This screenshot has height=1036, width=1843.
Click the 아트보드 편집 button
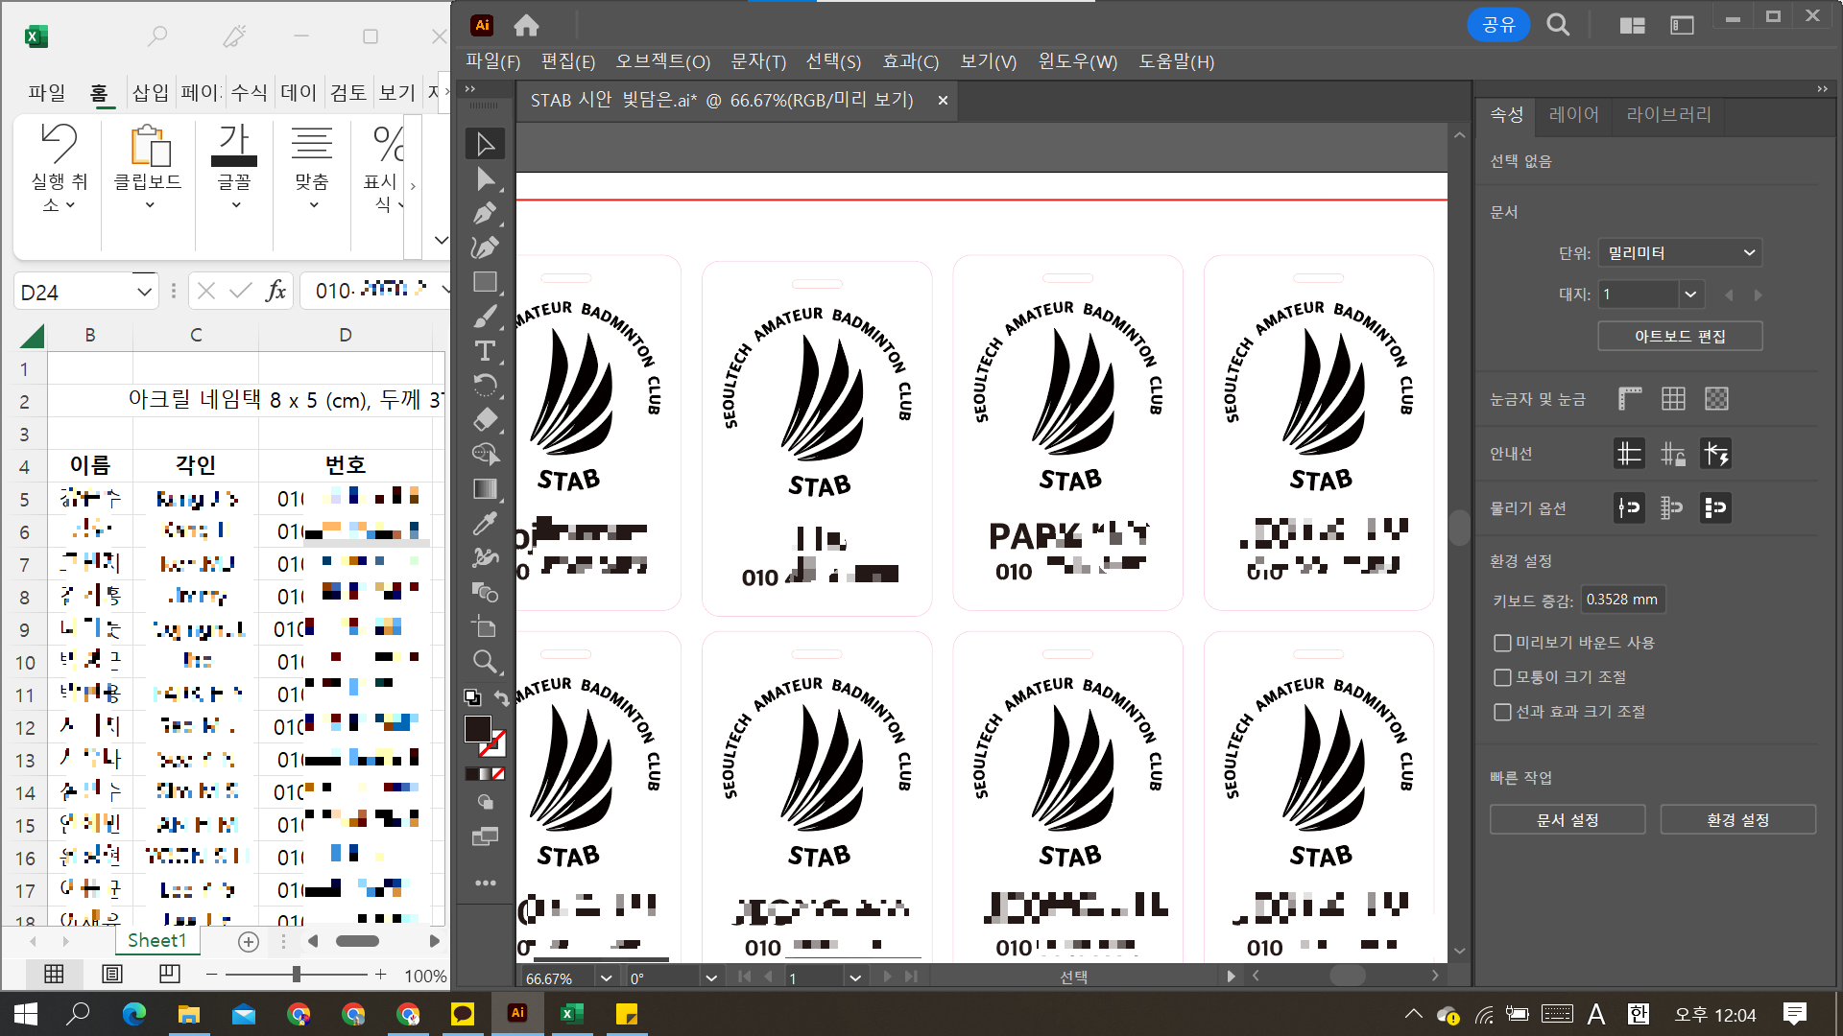(x=1680, y=336)
